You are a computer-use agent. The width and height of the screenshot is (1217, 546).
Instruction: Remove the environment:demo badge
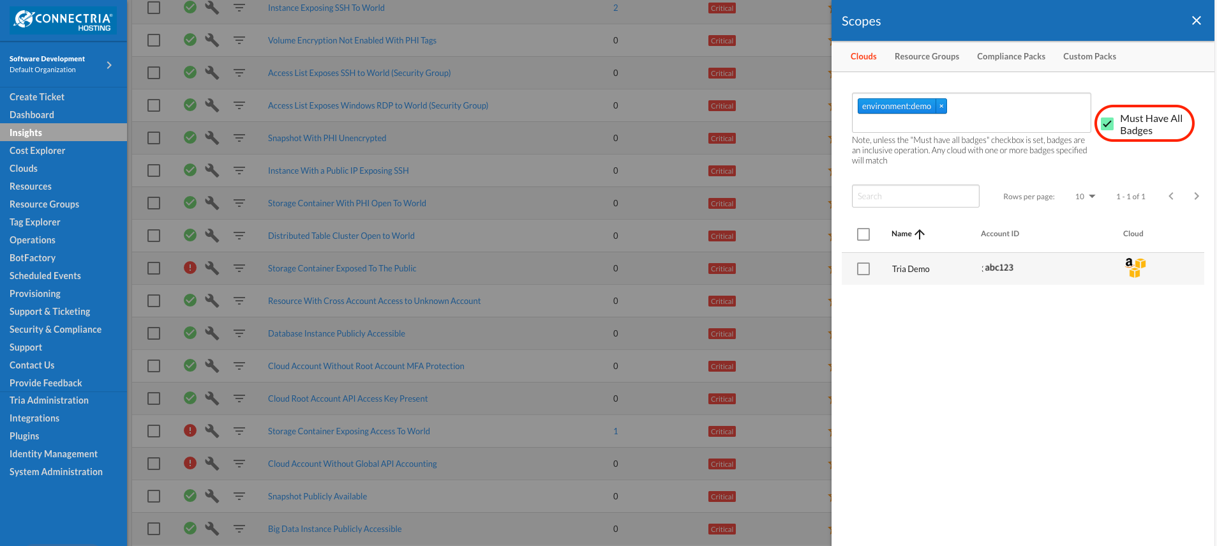(941, 106)
